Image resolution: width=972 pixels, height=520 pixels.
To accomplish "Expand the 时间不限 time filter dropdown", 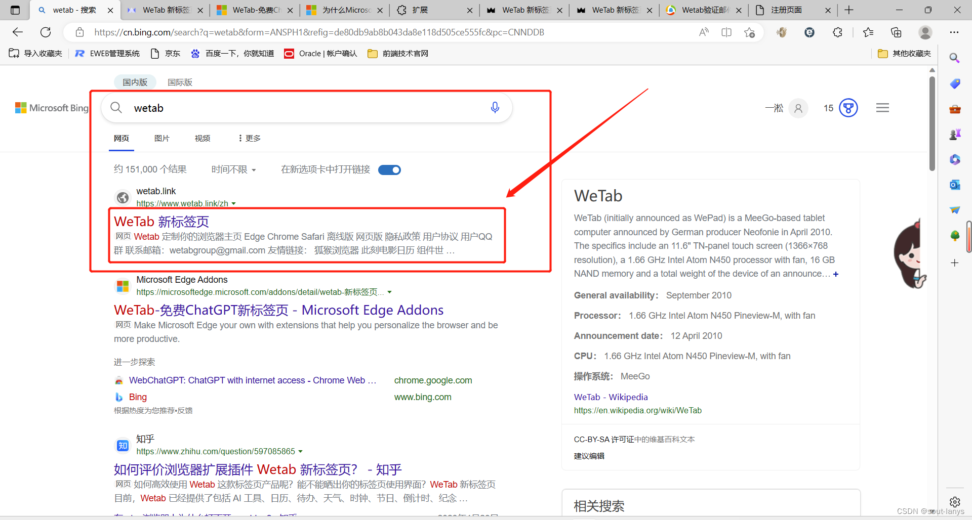I will [233, 169].
